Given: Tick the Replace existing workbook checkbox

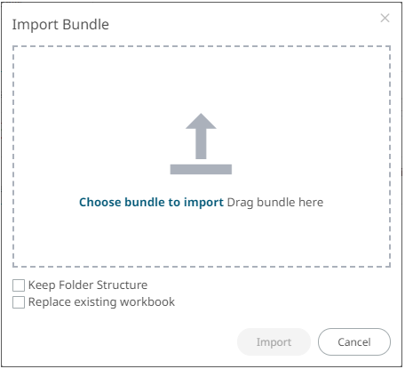Looking at the screenshot, I should 19,302.
